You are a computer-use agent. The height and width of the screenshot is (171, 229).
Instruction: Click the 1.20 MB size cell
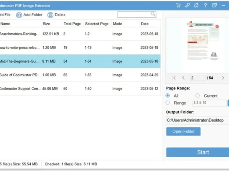pos(49,48)
